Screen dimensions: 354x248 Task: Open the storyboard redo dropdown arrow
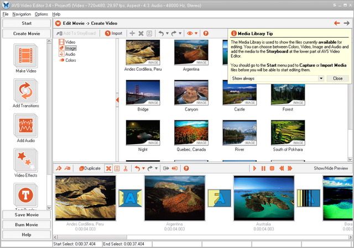pos(156,168)
